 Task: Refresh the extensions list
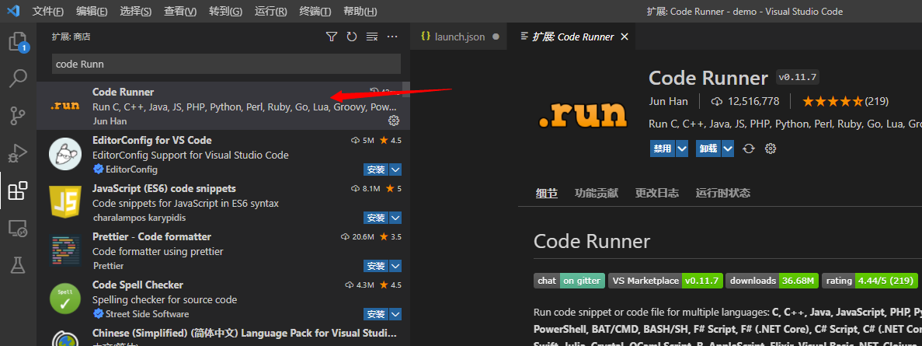point(352,37)
